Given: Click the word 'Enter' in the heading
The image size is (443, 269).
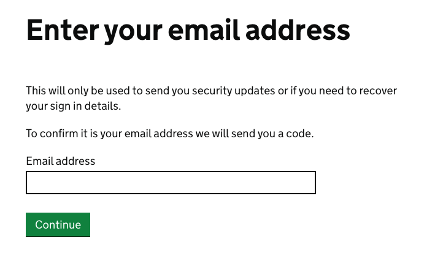Looking at the screenshot, I should (x=60, y=31).
